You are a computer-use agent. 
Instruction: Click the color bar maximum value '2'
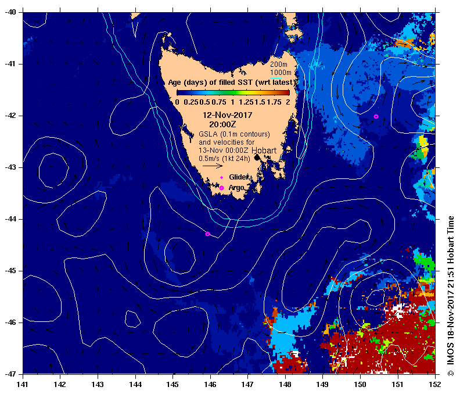[x=288, y=102]
